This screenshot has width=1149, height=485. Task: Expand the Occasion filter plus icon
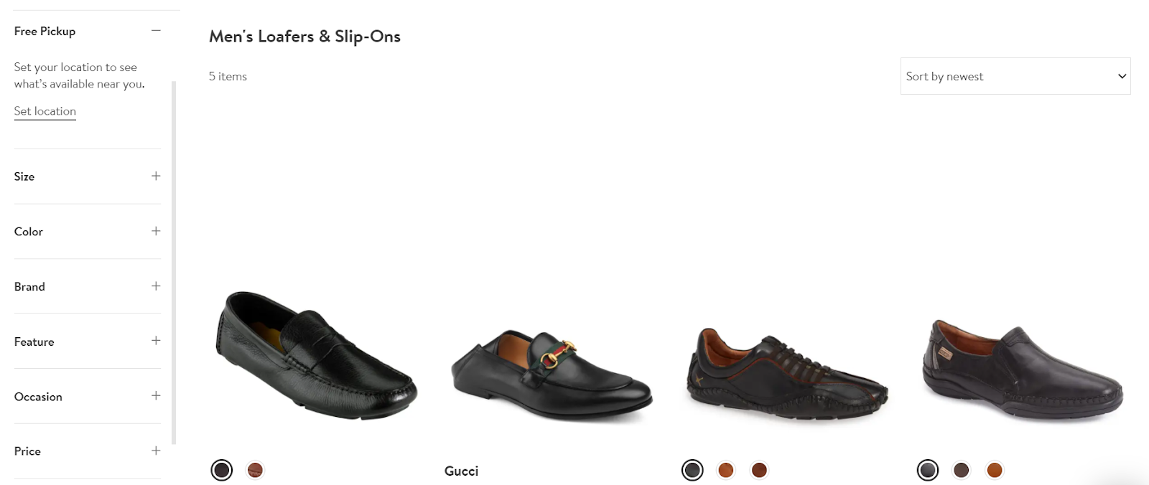coord(156,395)
